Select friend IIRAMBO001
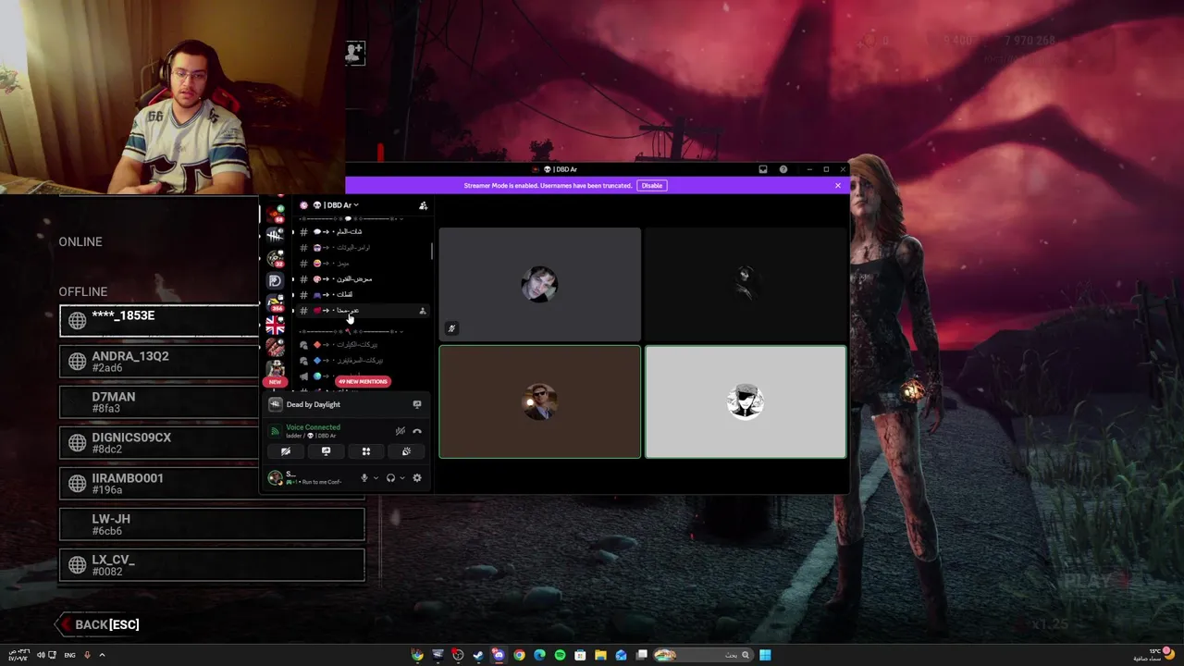Image resolution: width=1184 pixels, height=666 pixels. 159,484
